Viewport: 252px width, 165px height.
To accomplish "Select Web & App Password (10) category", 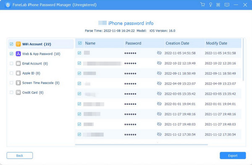I will tap(41, 53).
